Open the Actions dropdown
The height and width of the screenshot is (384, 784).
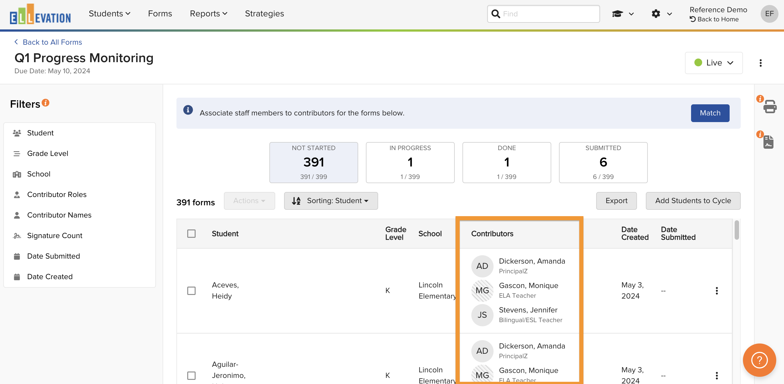[249, 201]
